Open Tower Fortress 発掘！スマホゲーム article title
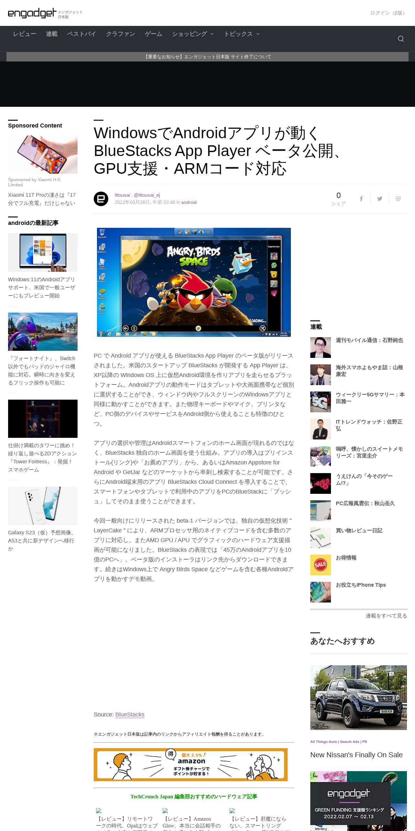Viewport: 415px width, 831px height. pyautogui.click(x=42, y=458)
